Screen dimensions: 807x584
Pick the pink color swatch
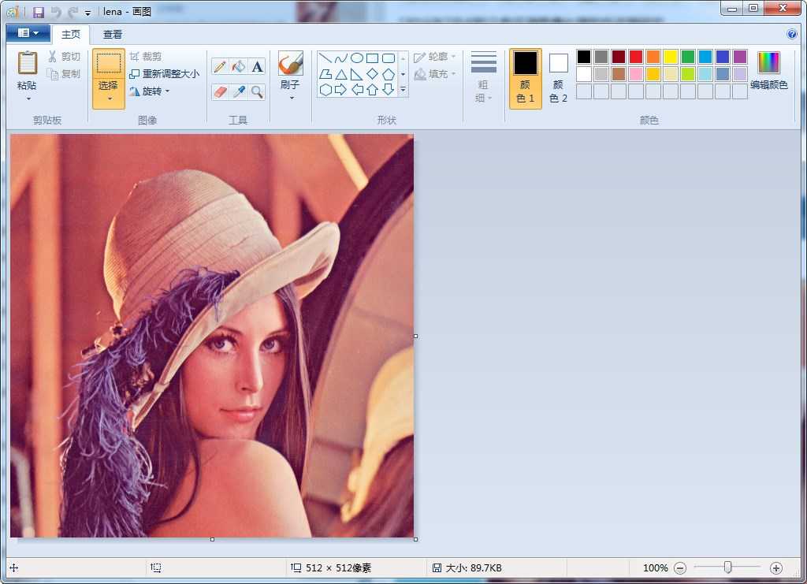pos(636,74)
